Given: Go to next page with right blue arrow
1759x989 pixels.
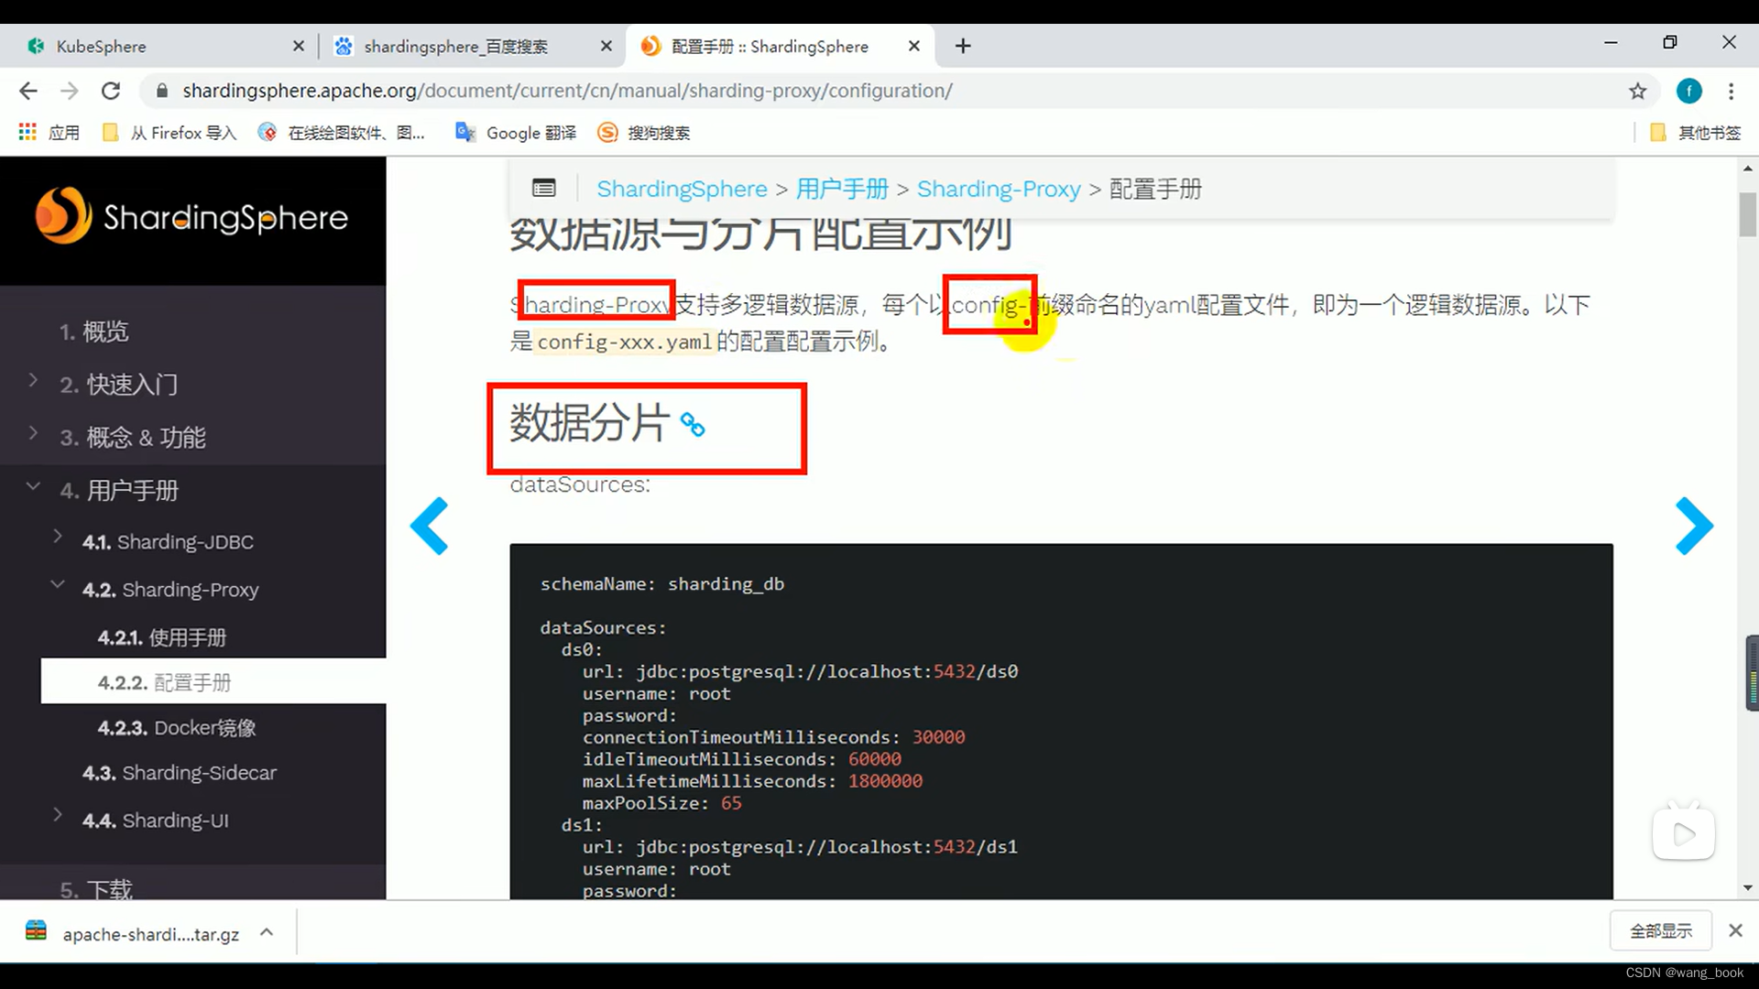Looking at the screenshot, I should coord(1694,526).
